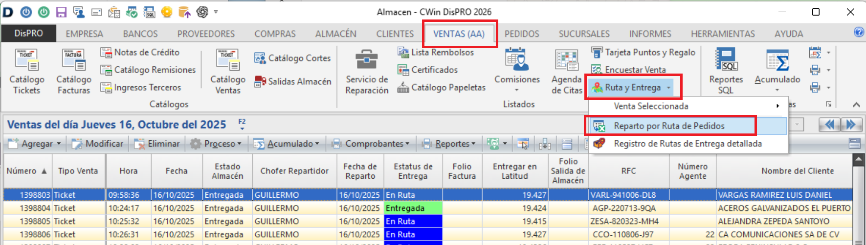
Task: Switch to the PEDIDOS tab
Action: pyautogui.click(x=522, y=34)
